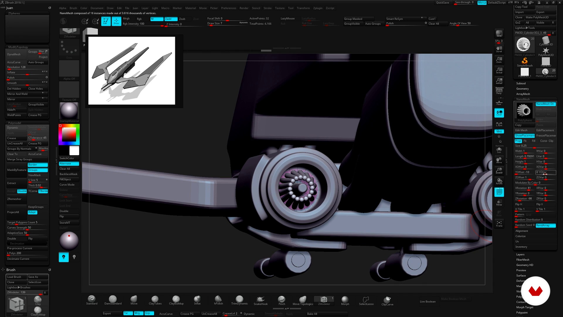Select the hPolish brush
This screenshot has width=563, height=317.
click(218, 300)
